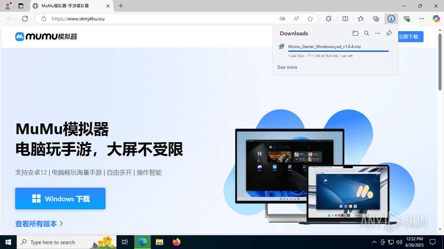Open the Favorites list
The height and width of the screenshot is (249, 444).
tap(361, 19)
